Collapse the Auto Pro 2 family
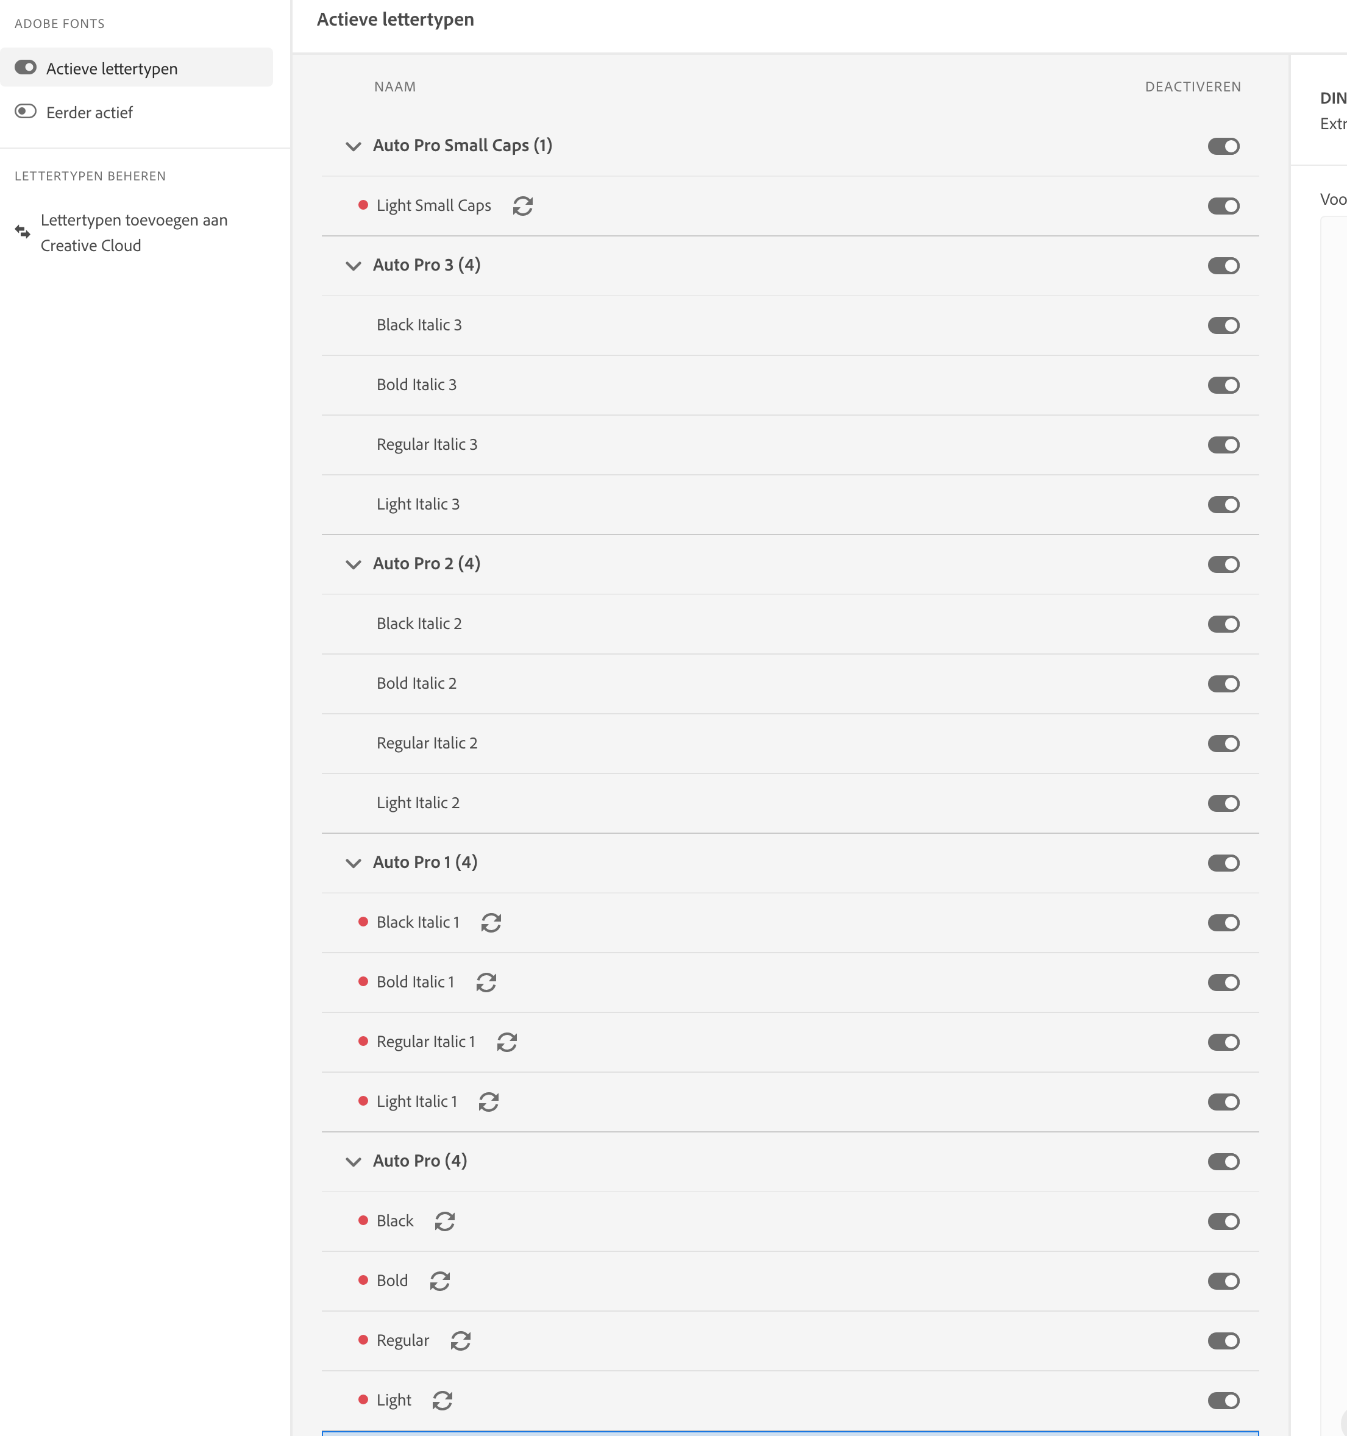Viewport: 1347px width, 1436px height. point(353,564)
